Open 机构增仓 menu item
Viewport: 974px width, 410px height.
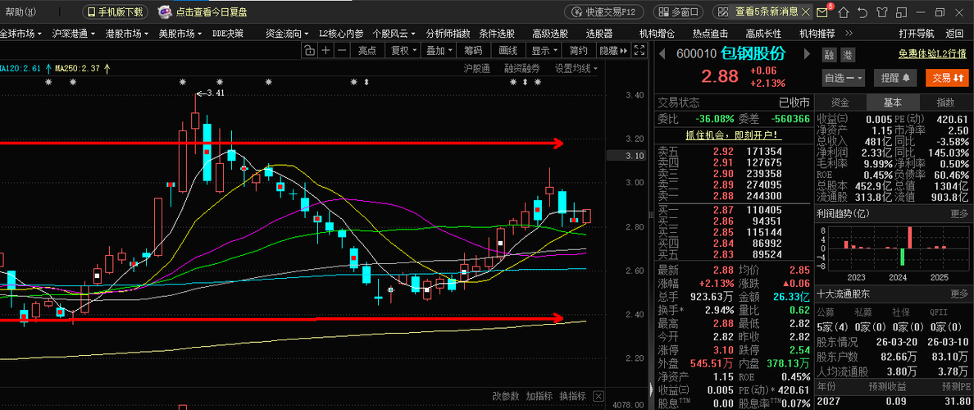click(658, 34)
